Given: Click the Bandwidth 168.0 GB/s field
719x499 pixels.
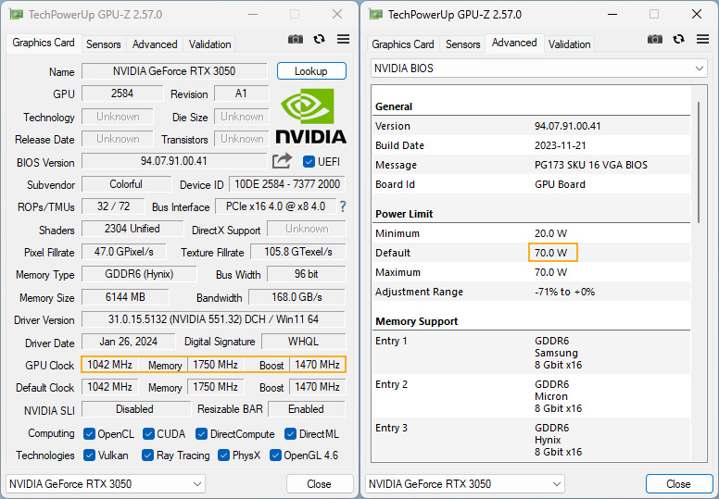Looking at the screenshot, I should point(296,297).
